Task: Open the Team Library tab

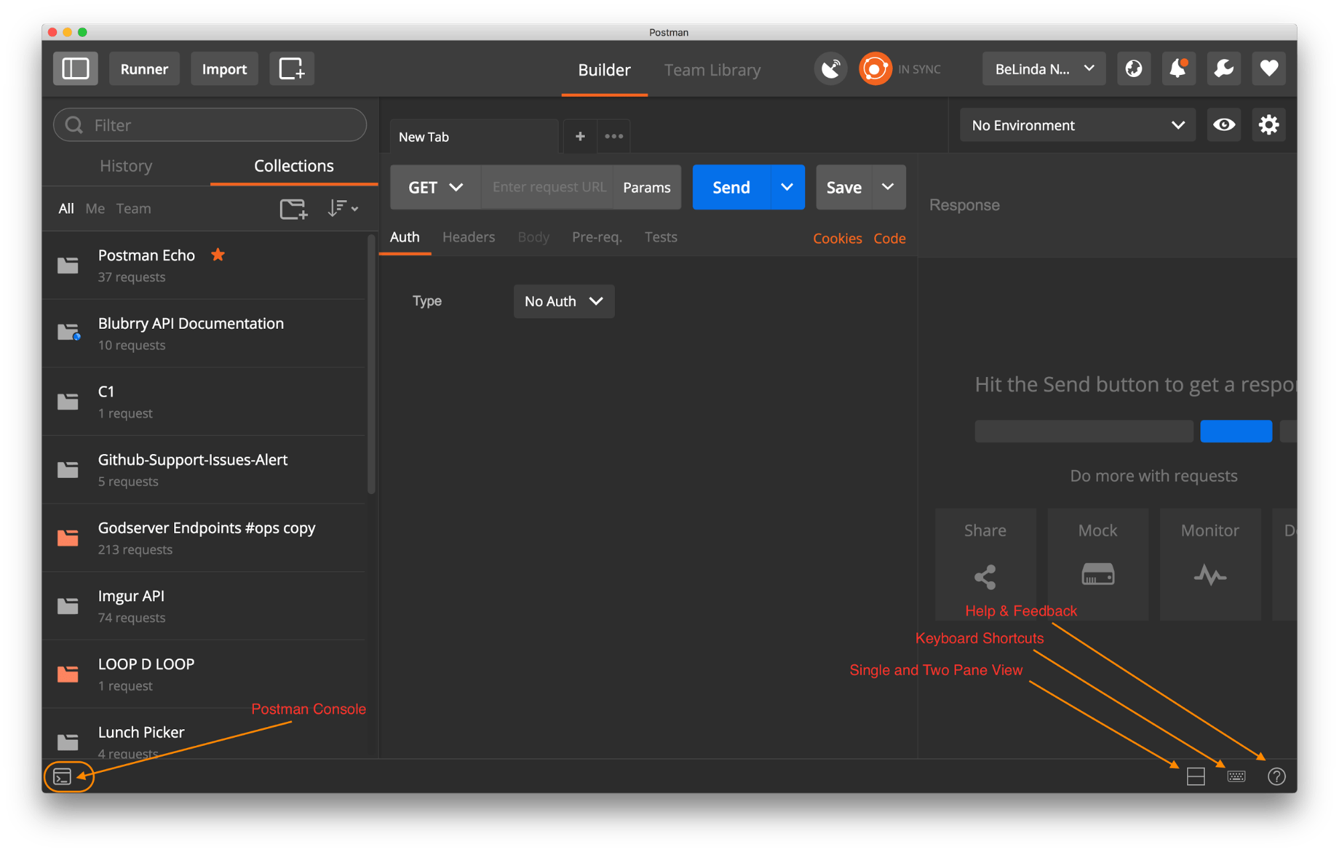Action: coord(712,70)
